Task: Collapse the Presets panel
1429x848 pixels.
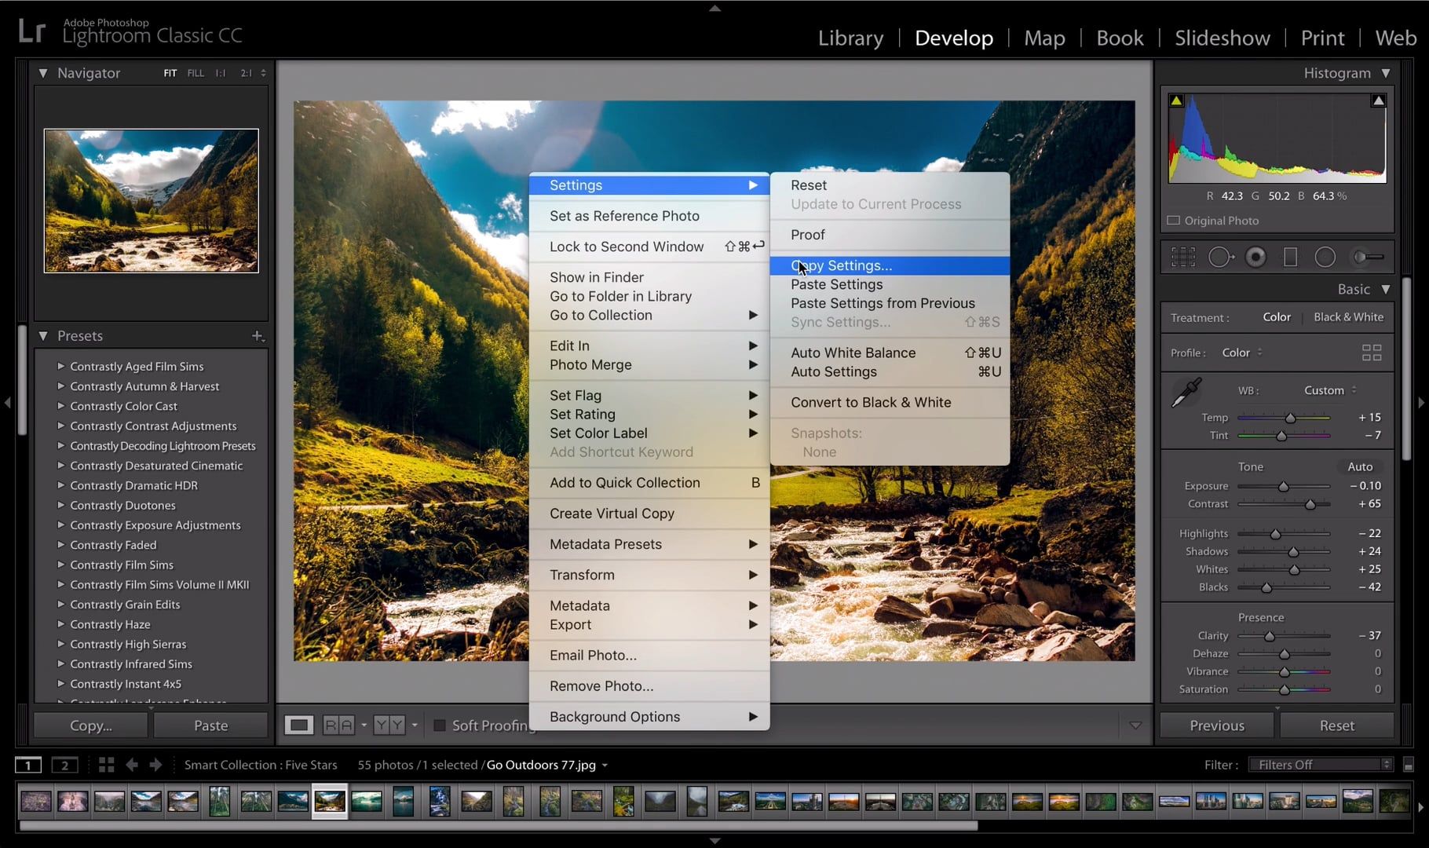Action: coord(43,336)
